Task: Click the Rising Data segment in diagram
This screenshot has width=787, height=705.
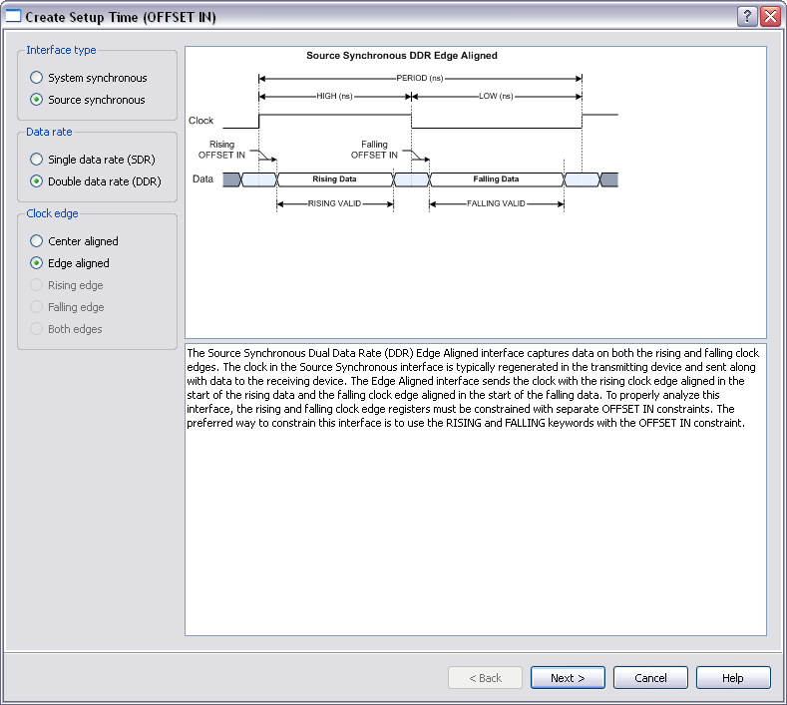Action: [x=334, y=179]
